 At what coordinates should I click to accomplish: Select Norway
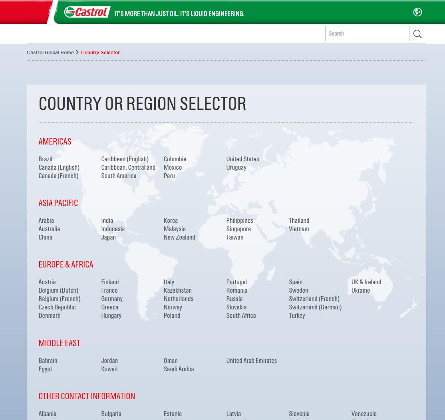pos(173,307)
